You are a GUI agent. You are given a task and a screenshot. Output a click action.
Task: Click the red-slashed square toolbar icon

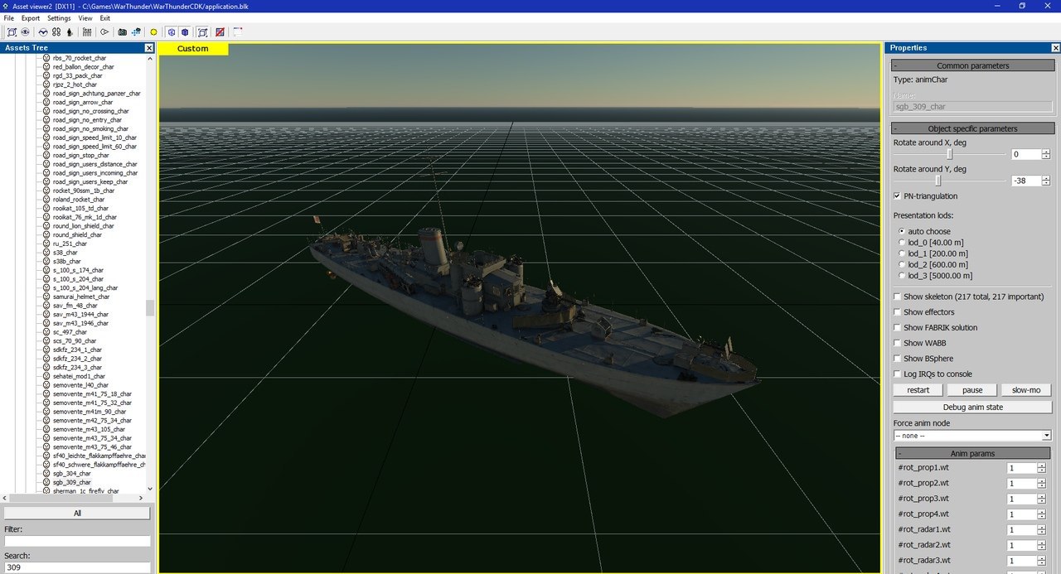pos(220,32)
